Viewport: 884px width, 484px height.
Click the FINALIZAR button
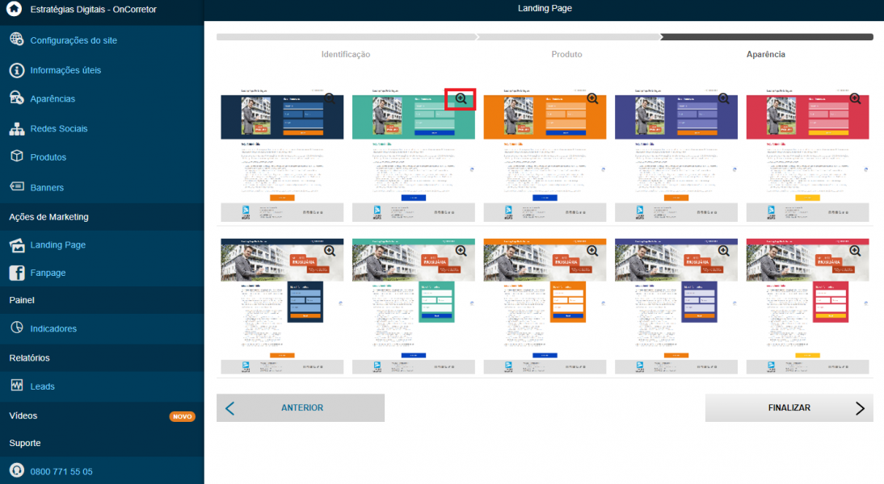(x=789, y=408)
